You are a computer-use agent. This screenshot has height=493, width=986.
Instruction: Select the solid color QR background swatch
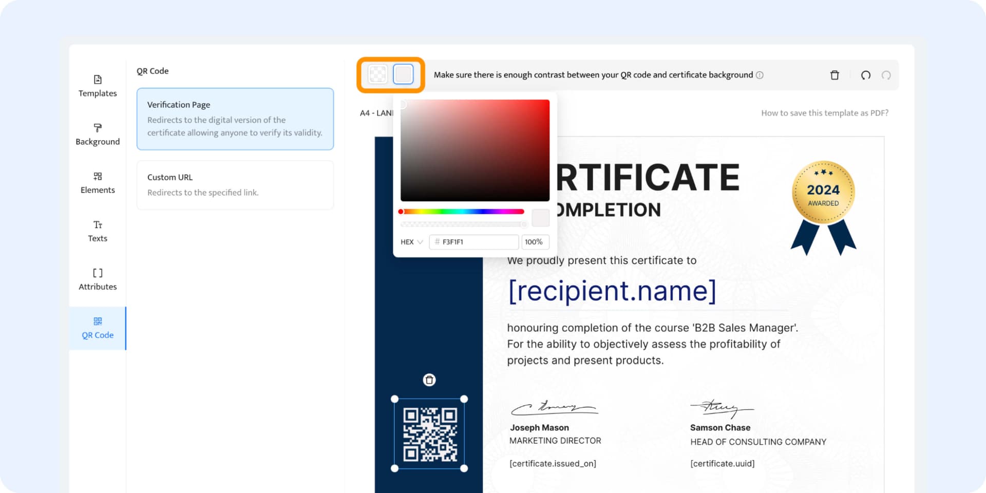403,74
